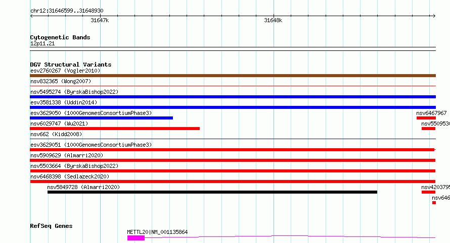Select the red esv3629051 variant bar
The height and width of the screenshot is (243, 450).
click(x=233, y=150)
